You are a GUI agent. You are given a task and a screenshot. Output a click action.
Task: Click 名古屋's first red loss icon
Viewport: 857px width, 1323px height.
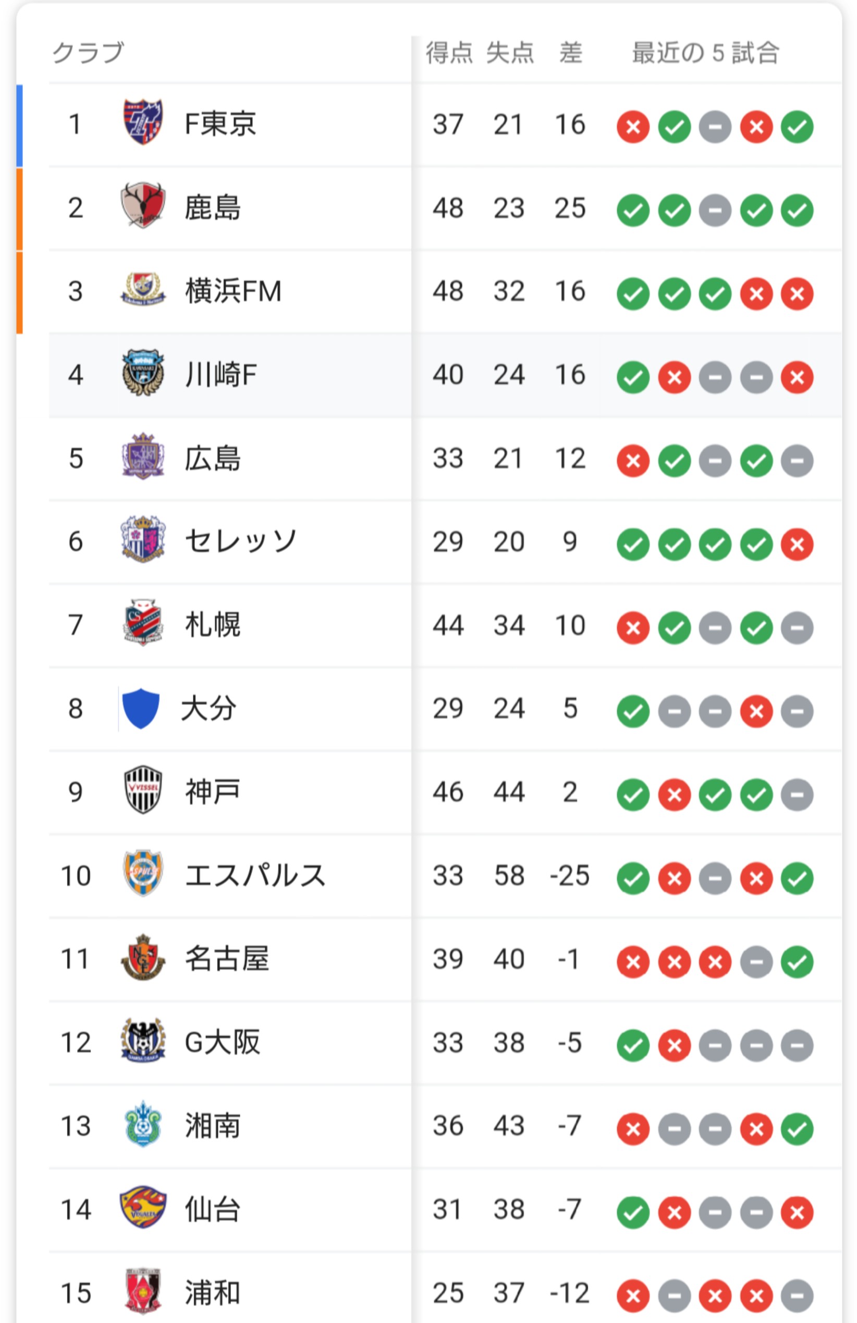(633, 962)
